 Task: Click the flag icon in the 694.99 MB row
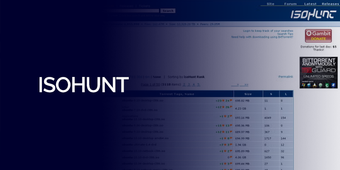click(x=231, y=138)
